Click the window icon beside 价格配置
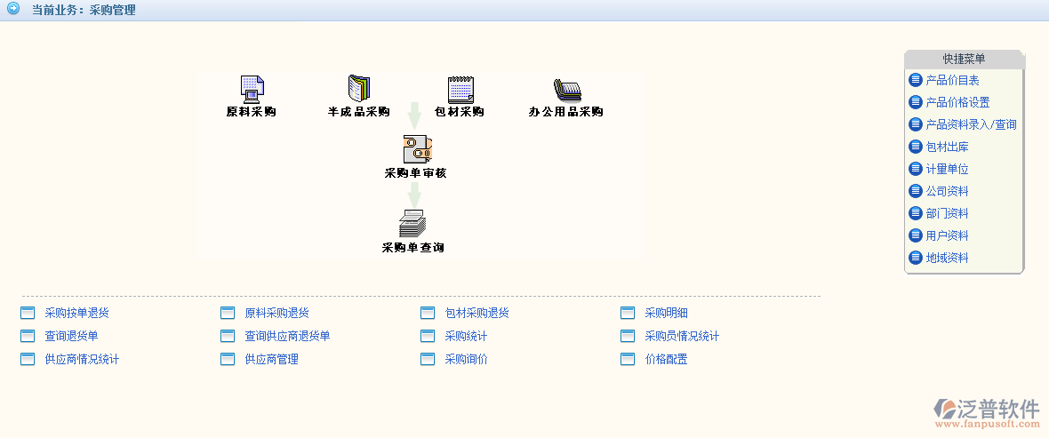 (x=628, y=359)
